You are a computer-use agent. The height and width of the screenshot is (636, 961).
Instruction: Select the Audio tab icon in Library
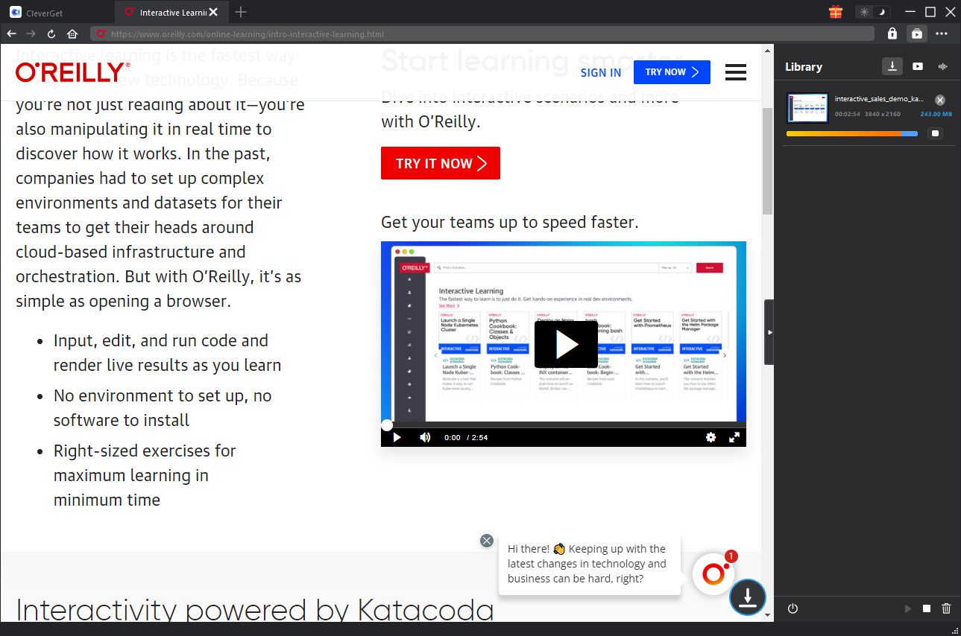(x=942, y=66)
